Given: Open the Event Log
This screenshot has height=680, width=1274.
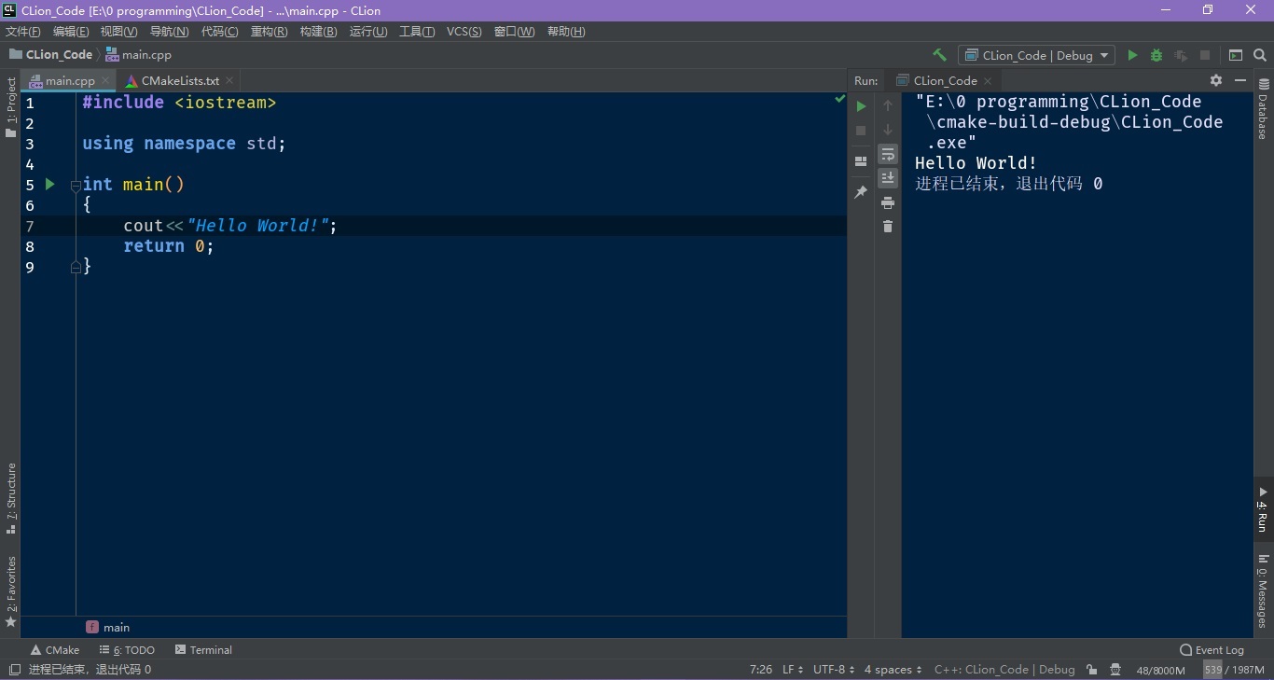Looking at the screenshot, I should (1212, 650).
